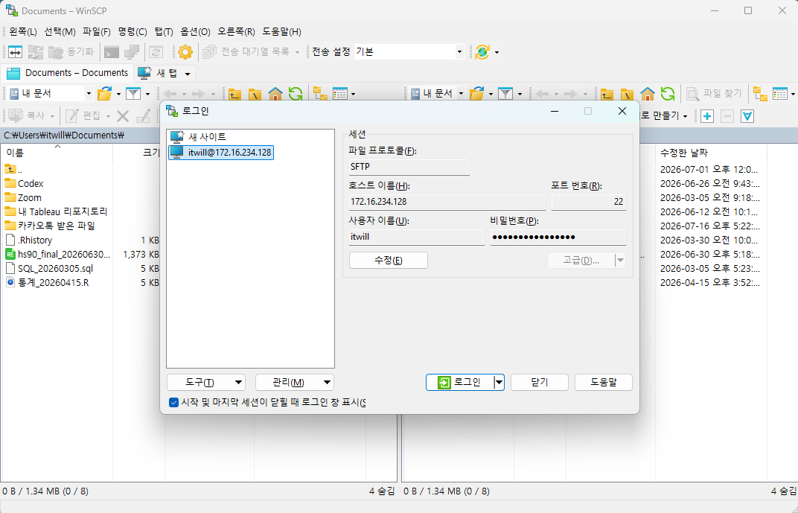Screen dimensions: 798x513
Task: Go to root directory in right panel toolbar
Action: coord(627,94)
